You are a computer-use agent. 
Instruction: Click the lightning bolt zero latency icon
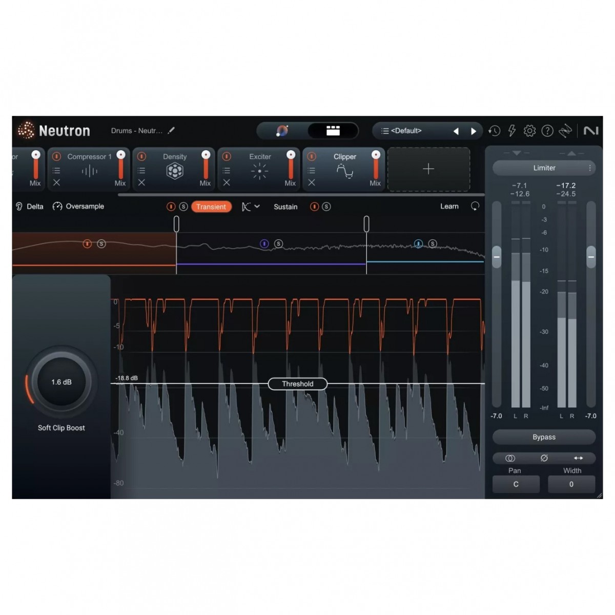click(x=511, y=131)
